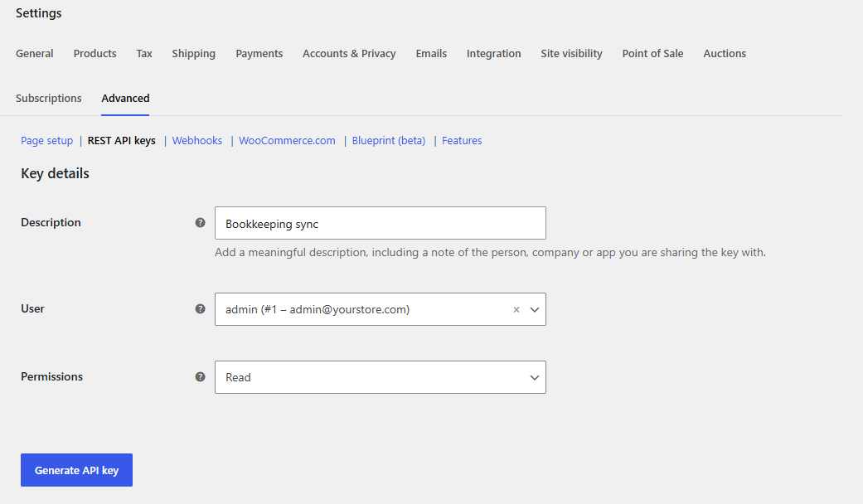Go to Site visibility tab
Image resolution: width=863 pixels, height=504 pixels.
pos(571,53)
